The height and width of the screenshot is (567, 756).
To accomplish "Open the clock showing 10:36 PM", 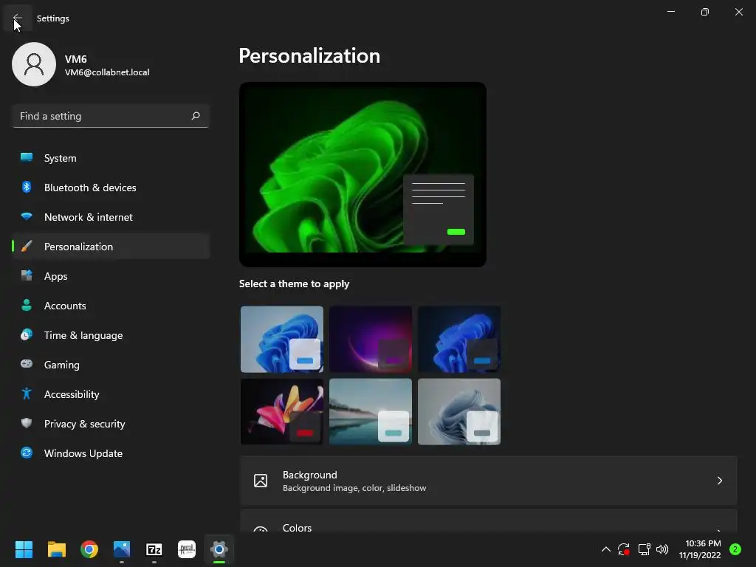I will (x=700, y=549).
